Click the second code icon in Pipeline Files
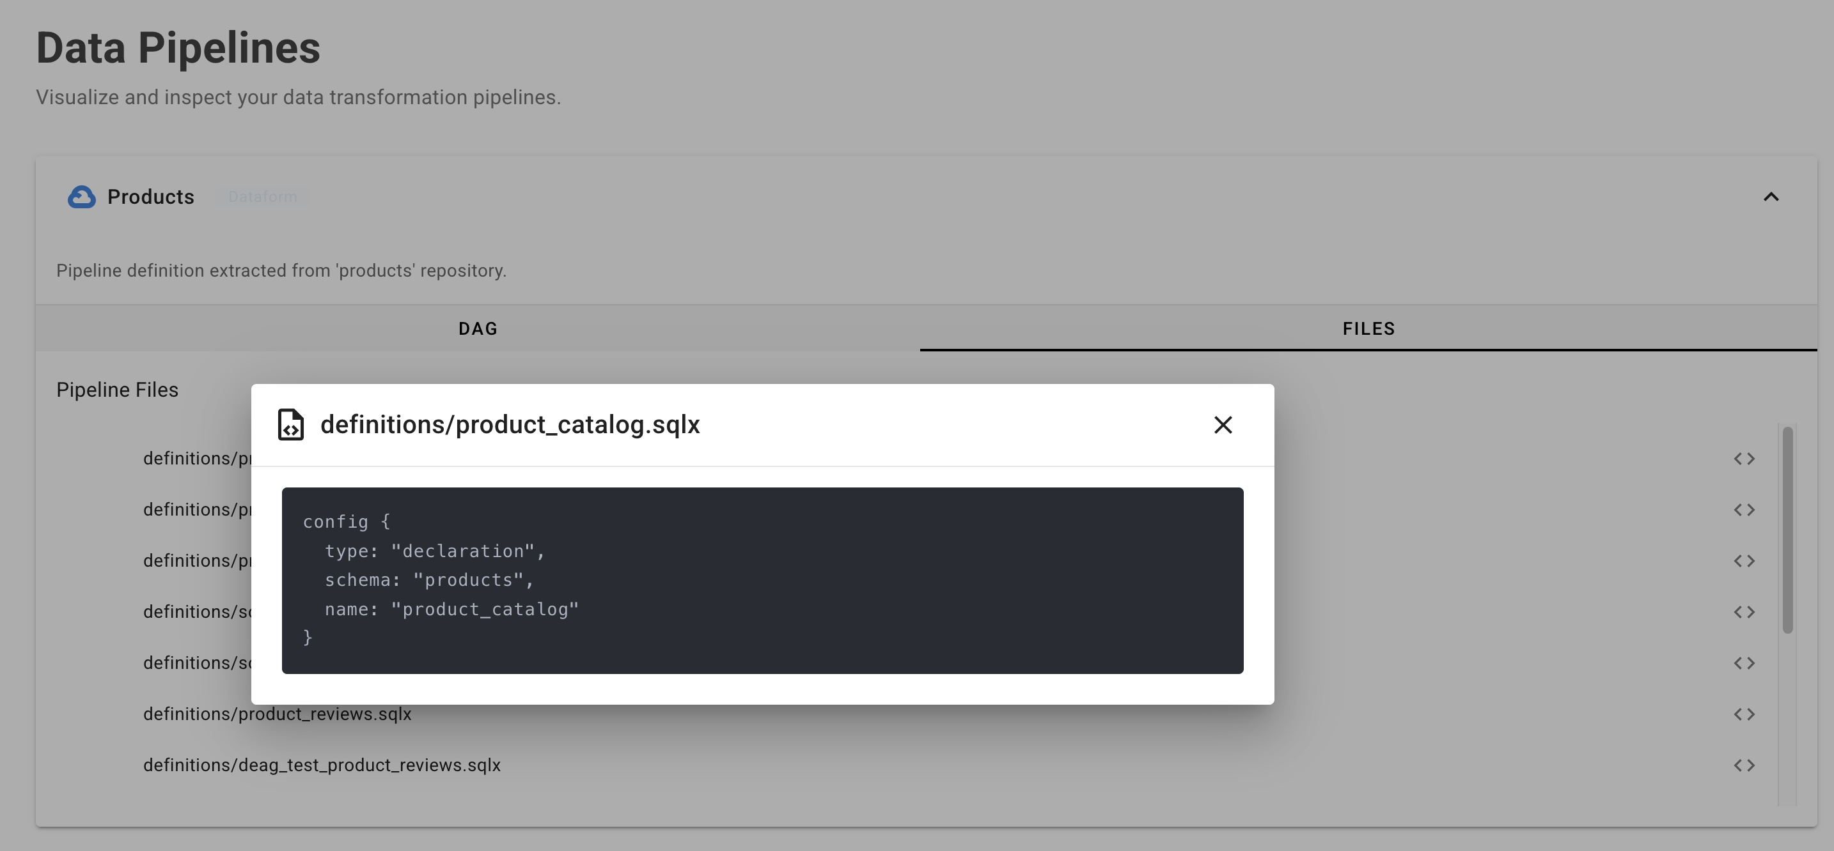Image resolution: width=1834 pixels, height=851 pixels. tap(1745, 509)
